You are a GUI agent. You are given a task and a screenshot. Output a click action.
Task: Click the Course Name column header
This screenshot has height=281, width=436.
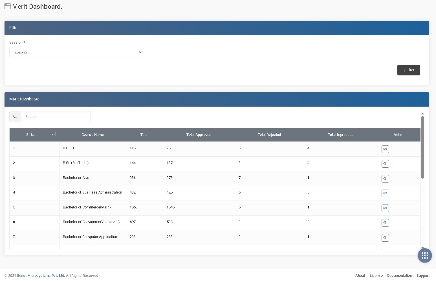tap(93, 135)
